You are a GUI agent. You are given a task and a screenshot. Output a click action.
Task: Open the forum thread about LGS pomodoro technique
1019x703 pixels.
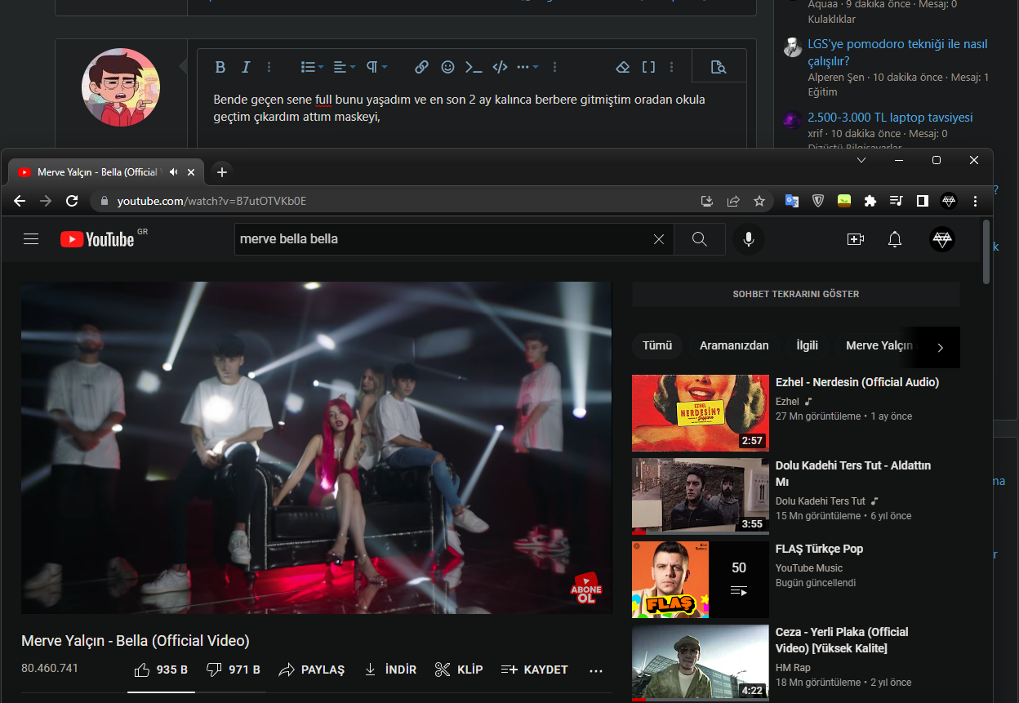click(897, 52)
